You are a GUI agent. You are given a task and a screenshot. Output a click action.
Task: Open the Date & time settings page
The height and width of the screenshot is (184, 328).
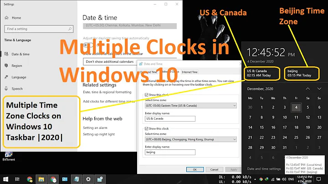(x=20, y=54)
